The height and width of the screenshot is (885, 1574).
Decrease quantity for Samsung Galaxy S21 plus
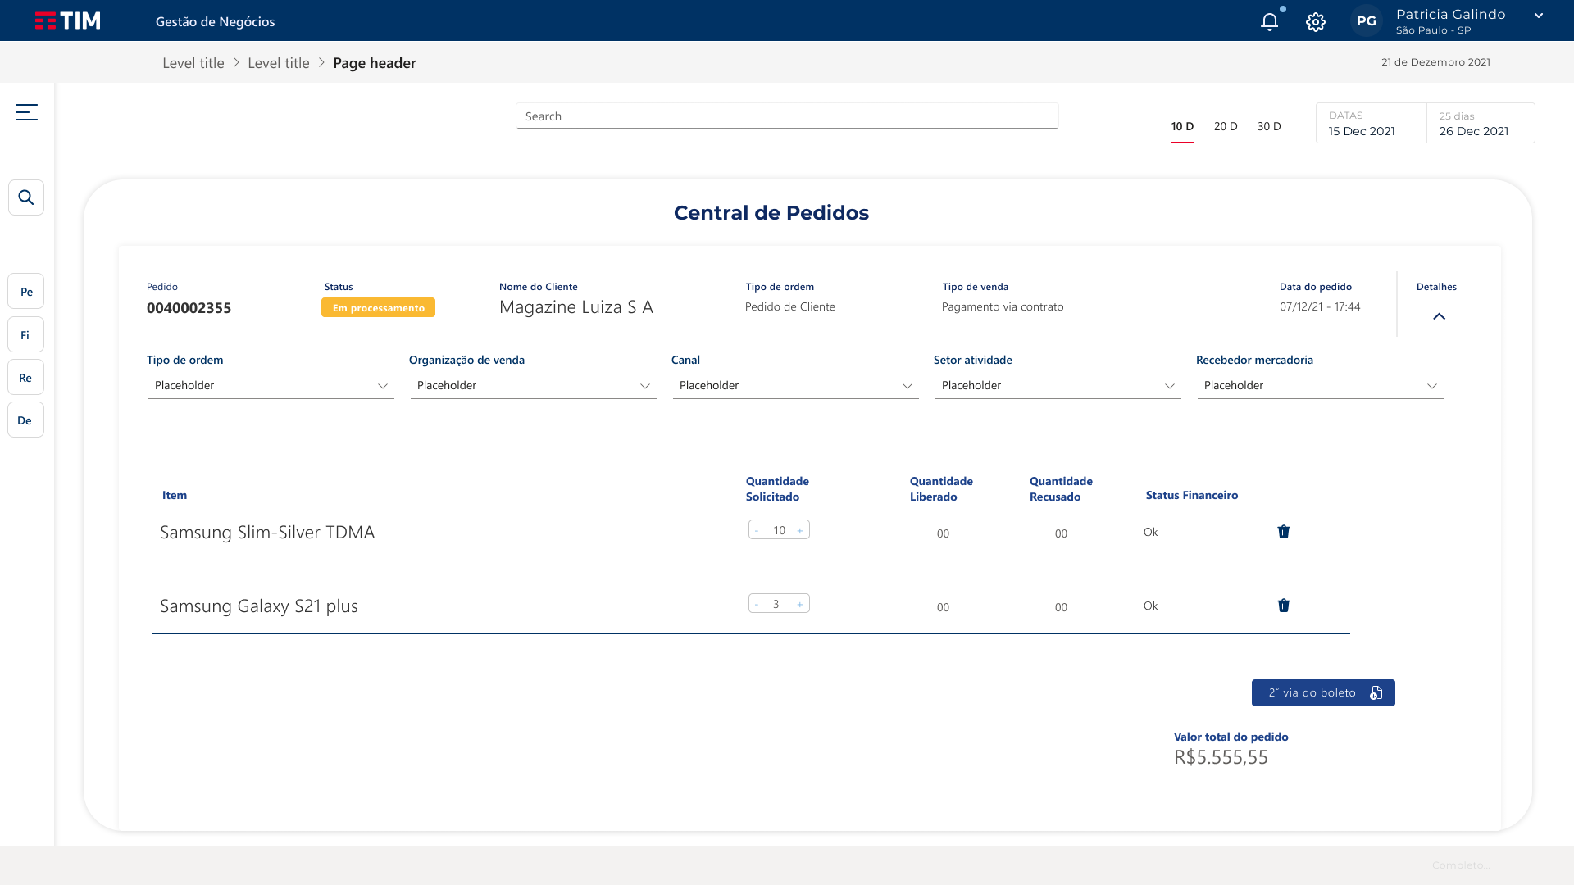pos(757,605)
